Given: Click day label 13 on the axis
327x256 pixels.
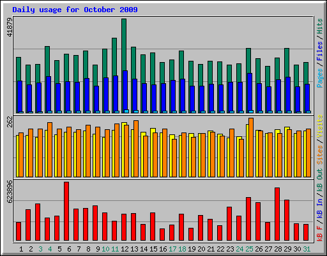Looking at the screenshot, I should point(134,249).
